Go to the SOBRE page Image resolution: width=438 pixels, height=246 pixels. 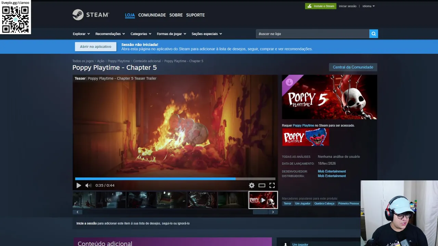tap(176, 15)
